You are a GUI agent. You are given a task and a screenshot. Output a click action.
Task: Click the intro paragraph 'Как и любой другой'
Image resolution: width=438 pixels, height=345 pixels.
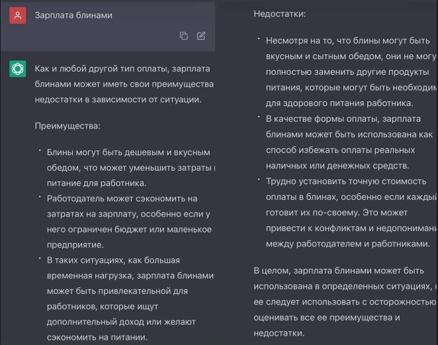tap(124, 84)
